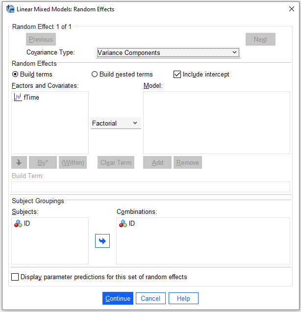Click the down-arrow insert term button
The width and height of the screenshot is (301, 312).
[x=19, y=162]
